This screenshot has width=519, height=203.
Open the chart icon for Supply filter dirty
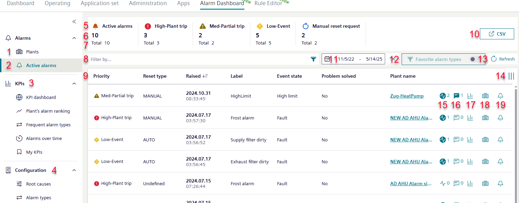pyautogui.click(x=470, y=140)
